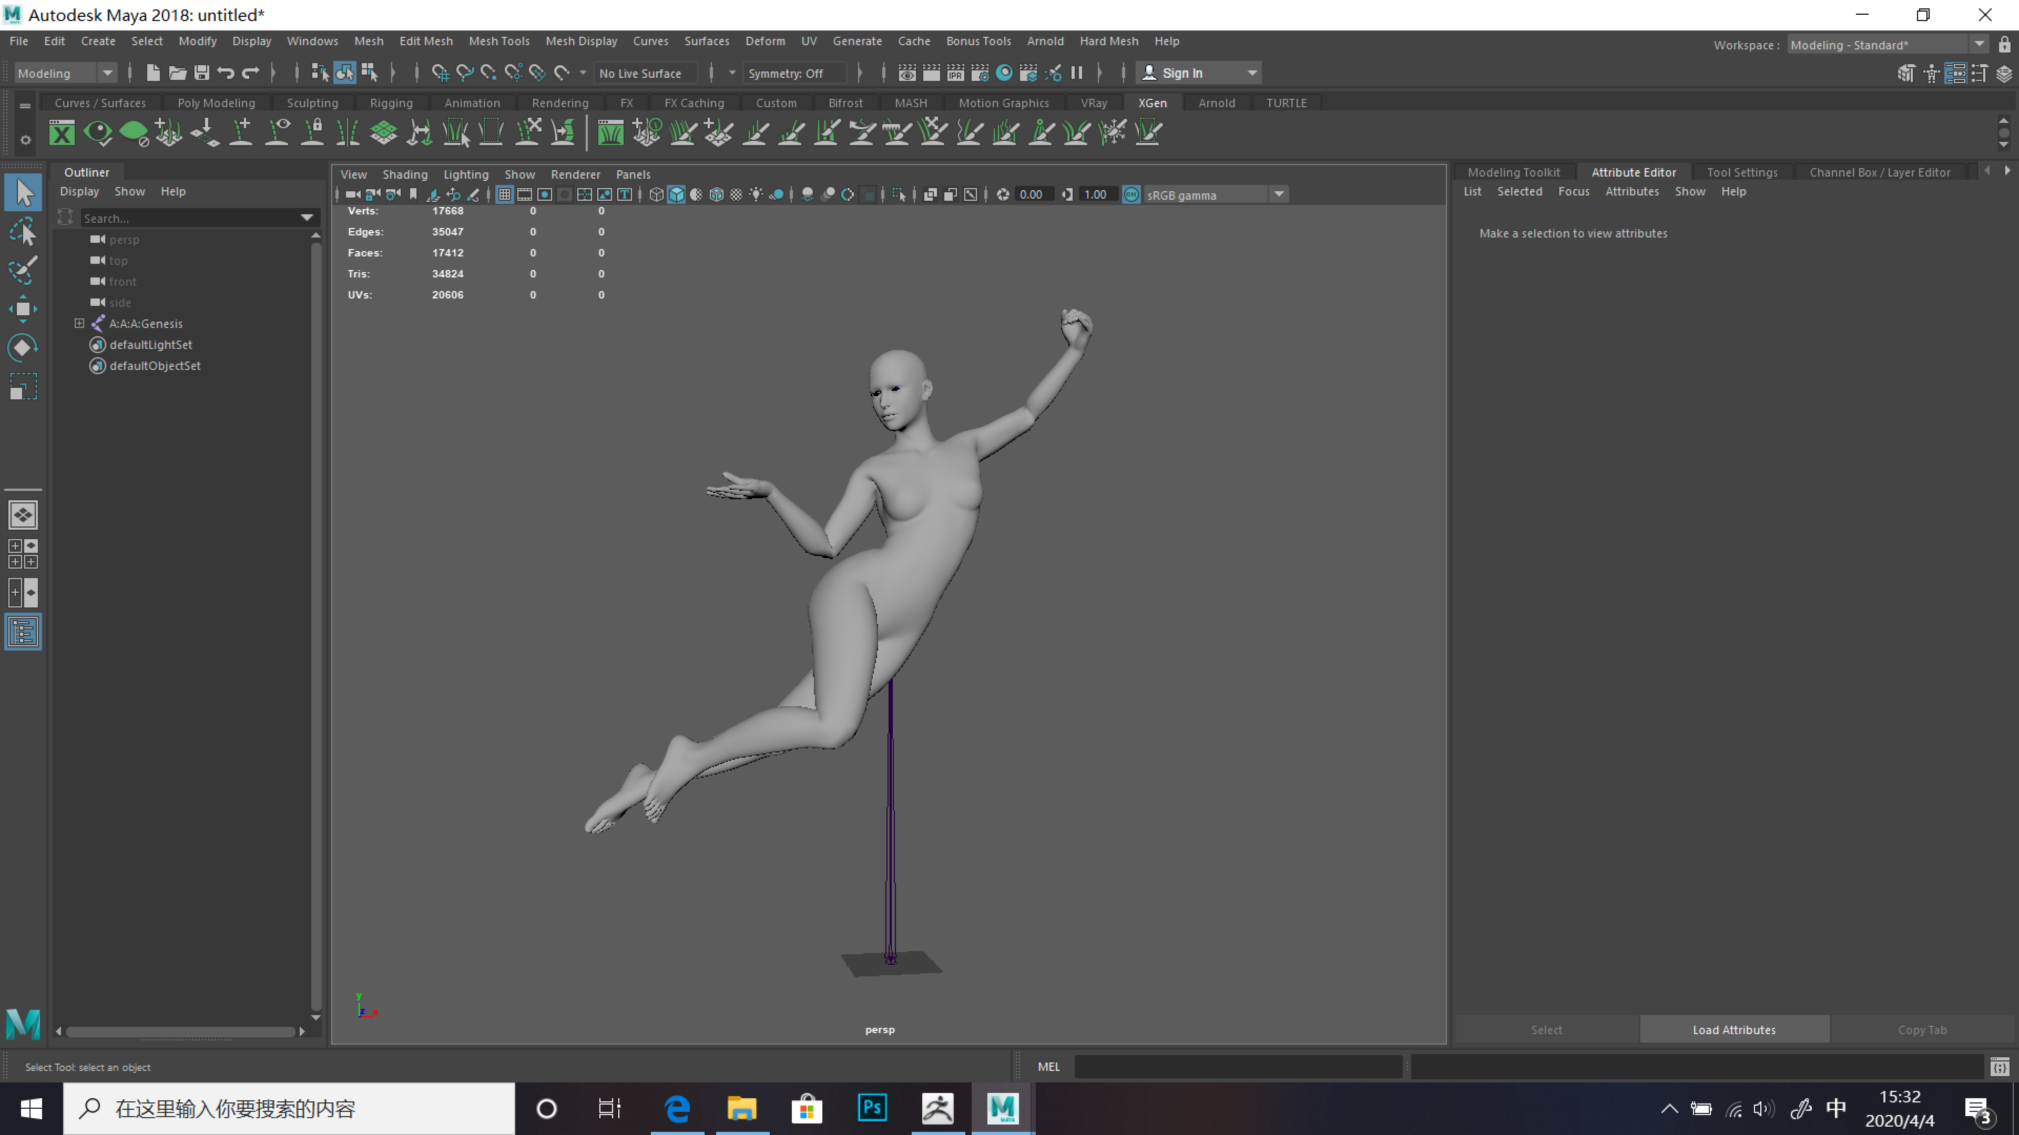Activate the Move tool
Screen dimensions: 2019x1135
[23, 308]
